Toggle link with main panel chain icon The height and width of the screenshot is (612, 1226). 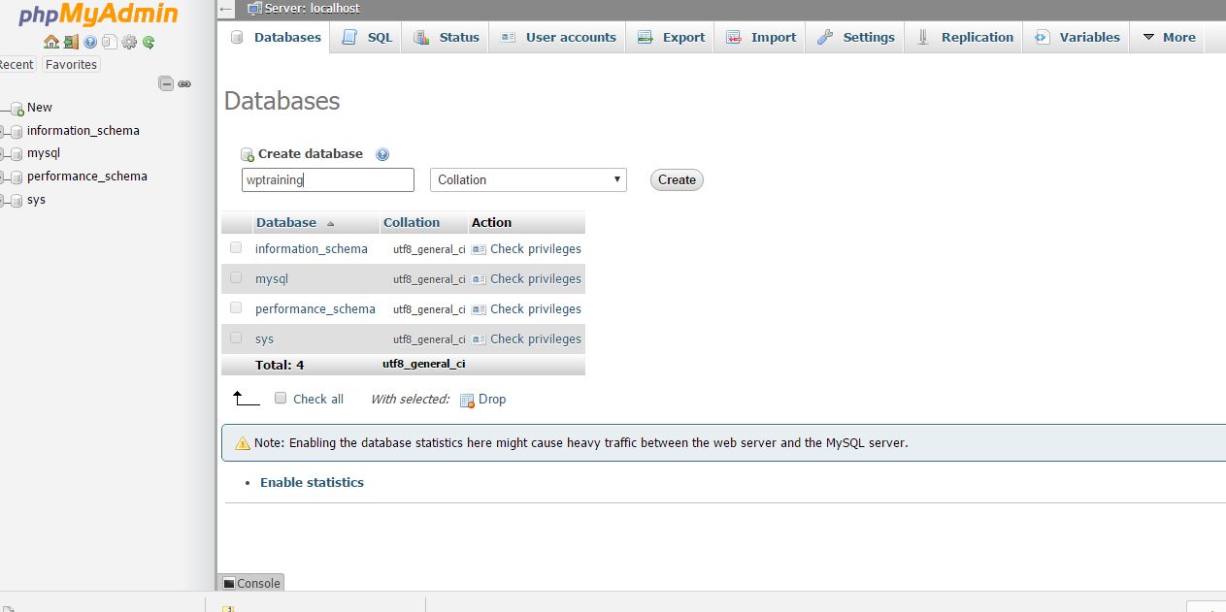[x=184, y=84]
